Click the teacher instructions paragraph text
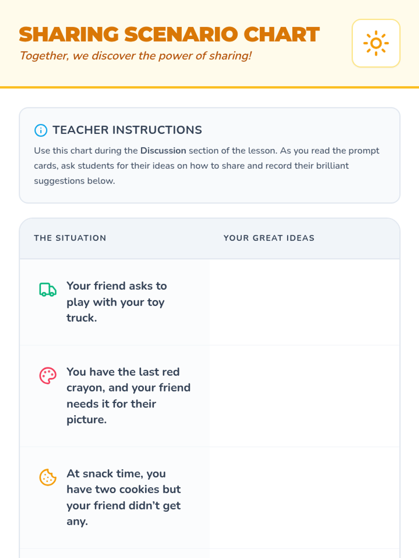 (207, 166)
